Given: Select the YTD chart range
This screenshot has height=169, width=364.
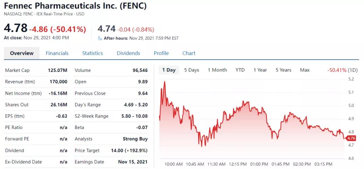Looking at the screenshot, I should pos(240,70).
